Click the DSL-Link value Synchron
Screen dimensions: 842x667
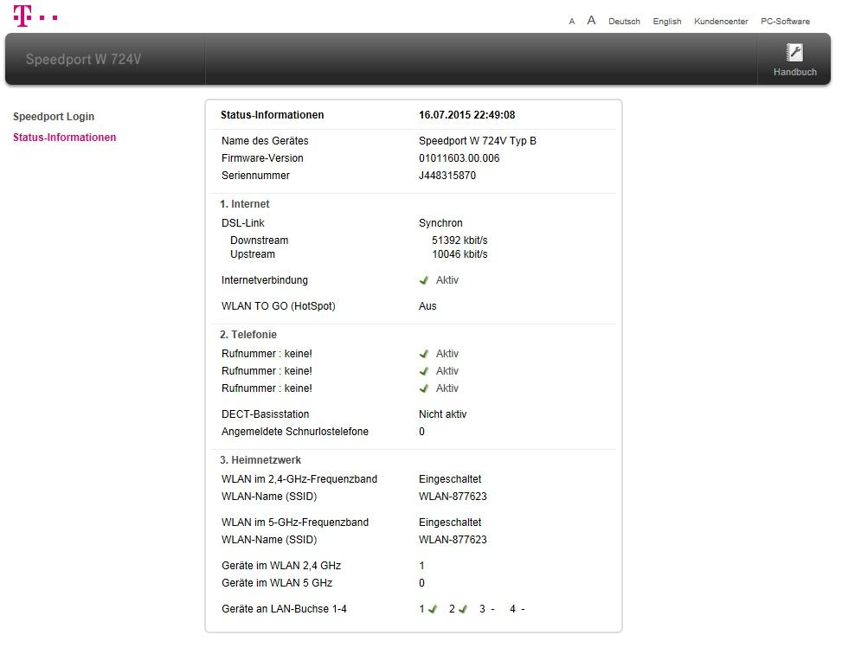coord(440,223)
